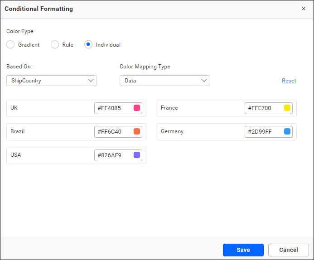
Task: Select the Gradient color type
Action: [x=10, y=45]
